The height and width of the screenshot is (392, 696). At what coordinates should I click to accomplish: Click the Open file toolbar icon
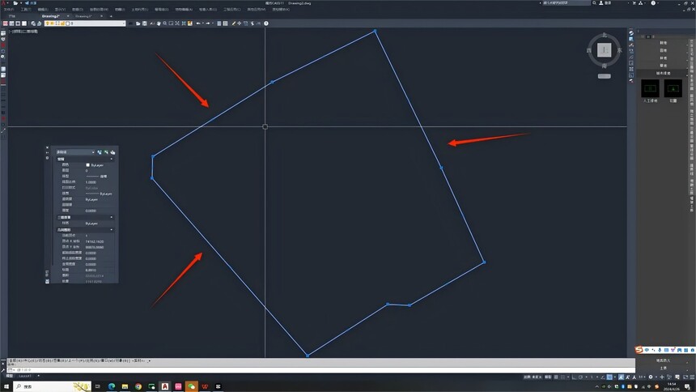point(138,23)
